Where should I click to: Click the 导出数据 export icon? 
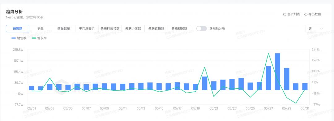pyautogui.click(x=306, y=14)
